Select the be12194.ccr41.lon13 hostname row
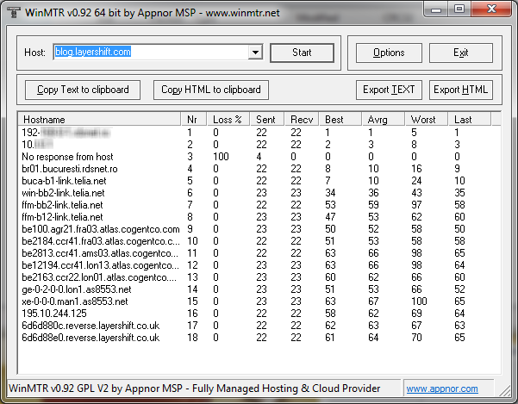Screen dimensions: 518x404 coord(259,265)
